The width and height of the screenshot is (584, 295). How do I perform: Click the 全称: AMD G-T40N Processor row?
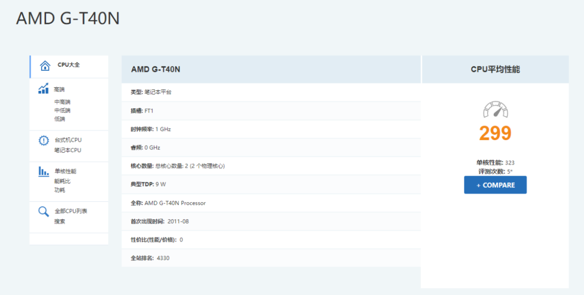click(271, 203)
